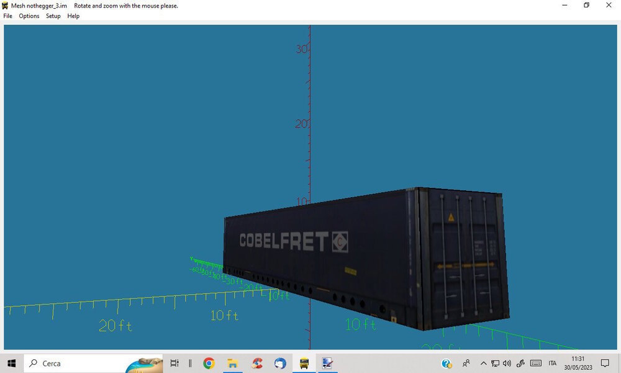Viewport: 621px width, 373px height.
Task: Open clock showing 11:31 30/05/2023
Action: pyautogui.click(x=578, y=363)
